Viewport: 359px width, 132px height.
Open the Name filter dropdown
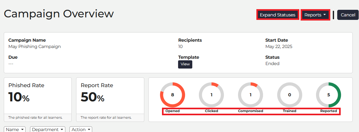click(x=15, y=129)
